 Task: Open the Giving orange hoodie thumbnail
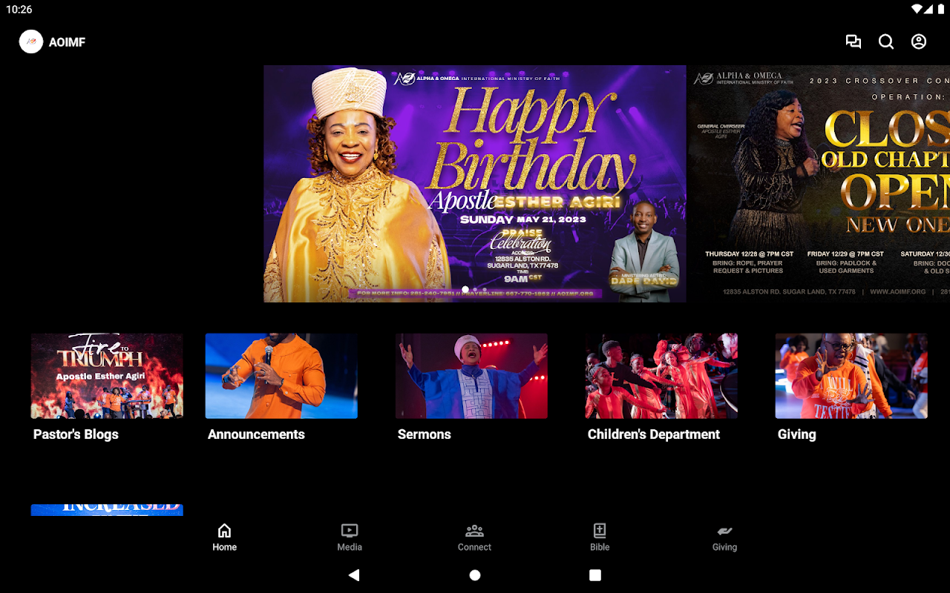point(851,376)
